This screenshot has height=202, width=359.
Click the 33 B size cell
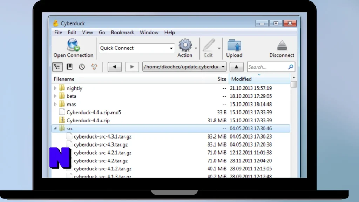222,112
